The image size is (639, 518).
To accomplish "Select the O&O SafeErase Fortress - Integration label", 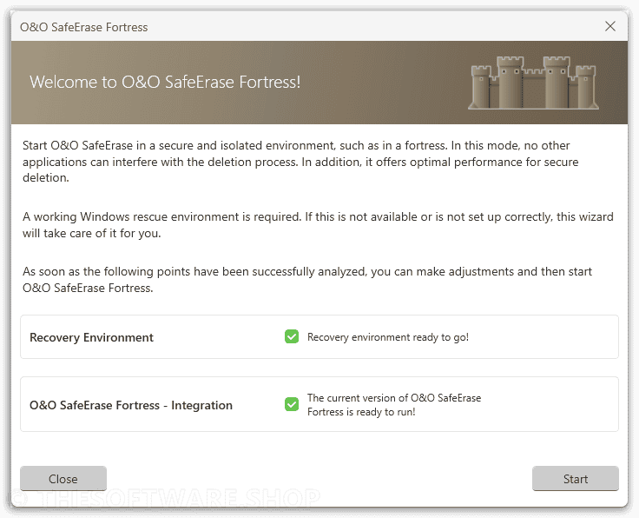I will [x=131, y=405].
